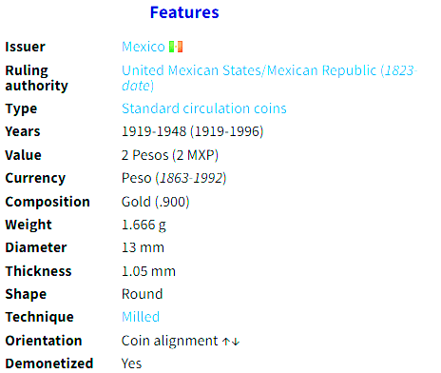Click the Features heading

[184, 12]
